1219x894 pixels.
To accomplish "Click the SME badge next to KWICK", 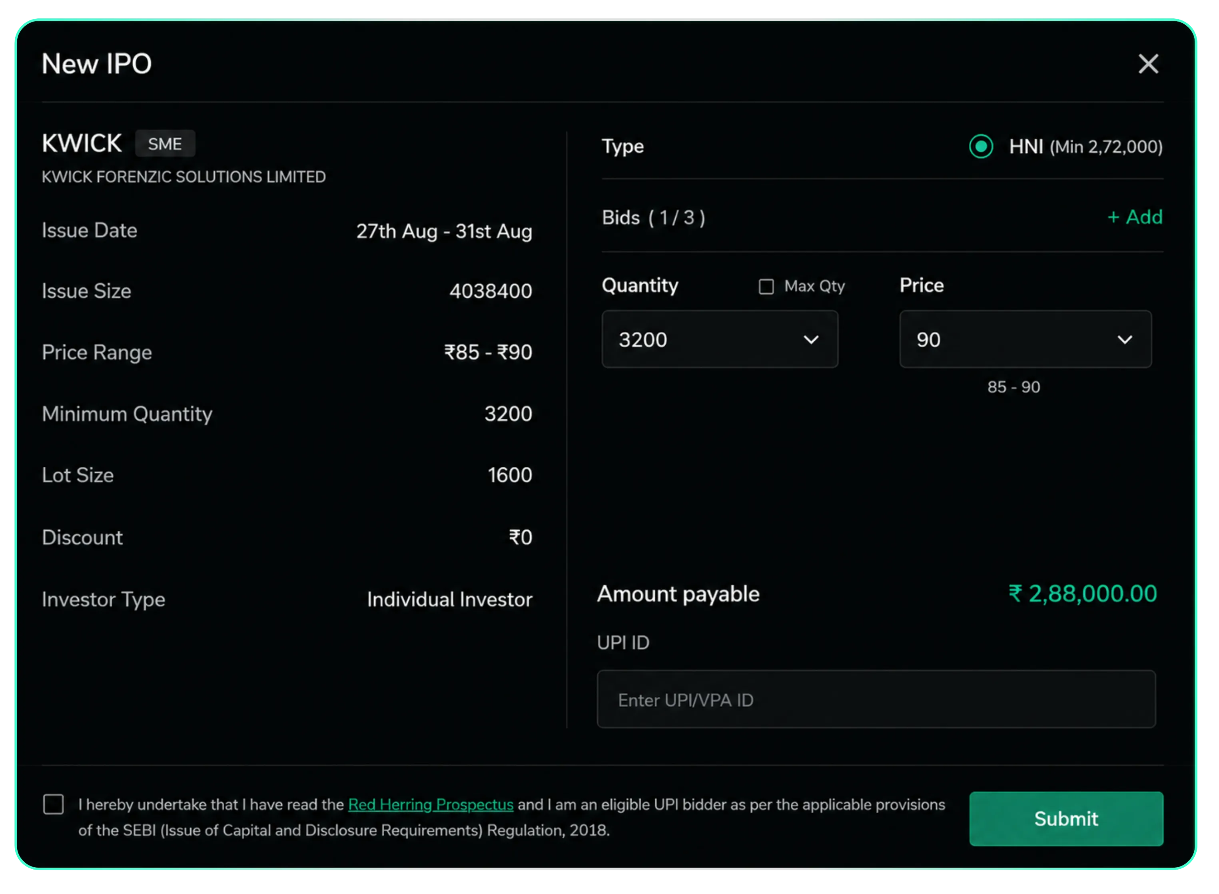I will click(x=165, y=144).
